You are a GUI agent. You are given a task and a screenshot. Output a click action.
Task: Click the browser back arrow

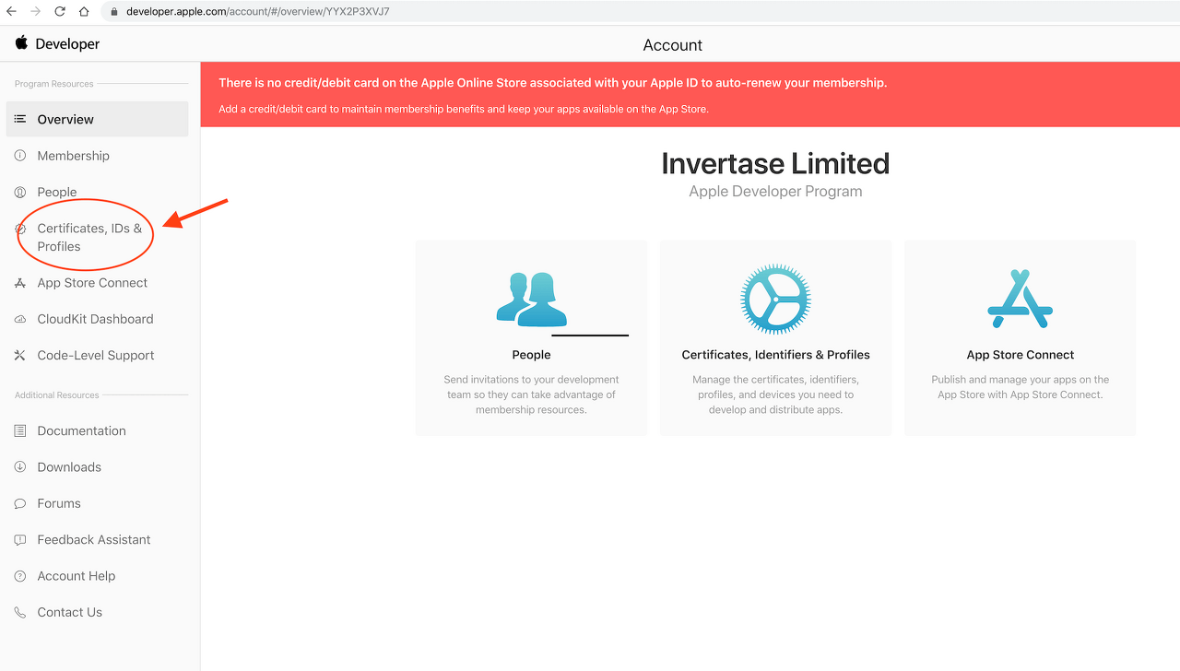coord(12,12)
